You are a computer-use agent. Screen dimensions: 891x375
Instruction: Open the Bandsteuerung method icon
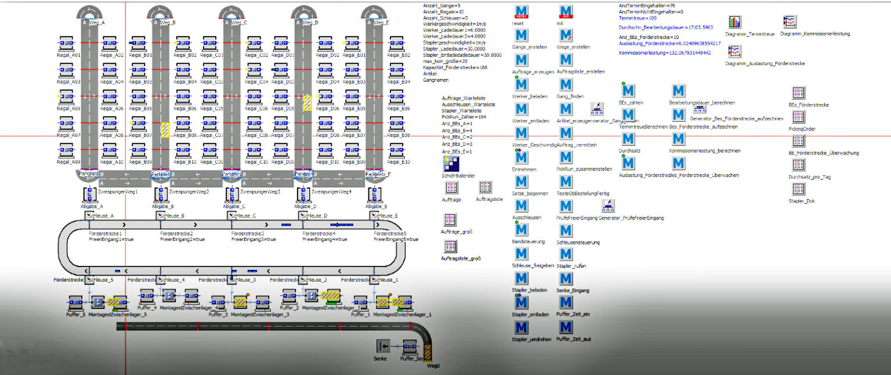521,230
